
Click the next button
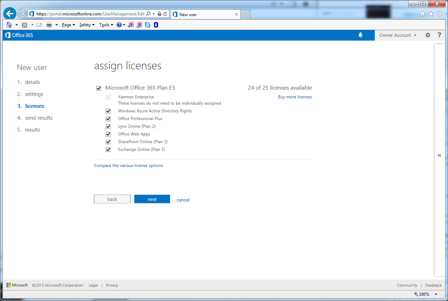152,199
